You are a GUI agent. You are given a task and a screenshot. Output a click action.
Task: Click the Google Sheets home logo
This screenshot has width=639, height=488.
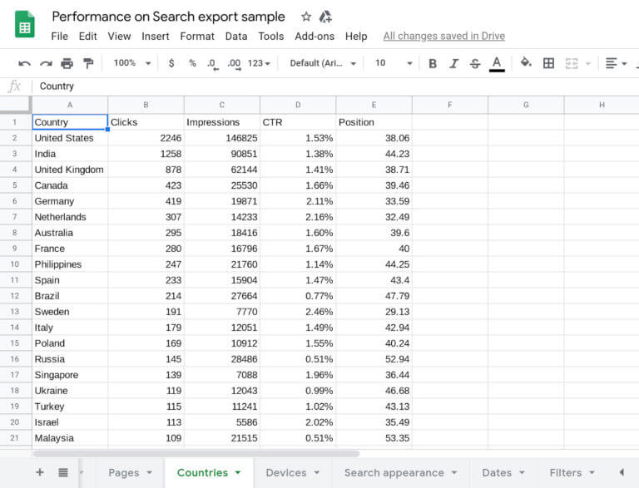[x=24, y=24]
